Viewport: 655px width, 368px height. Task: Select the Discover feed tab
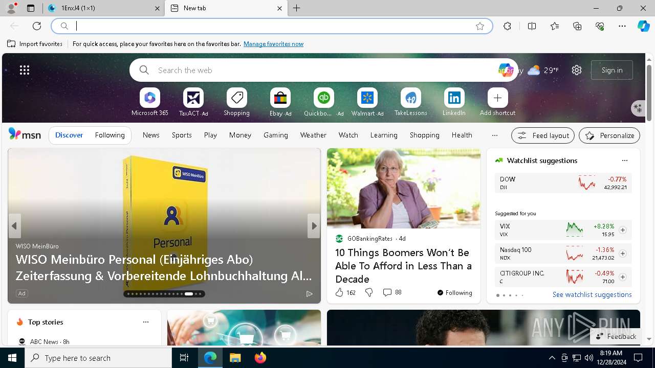69,135
